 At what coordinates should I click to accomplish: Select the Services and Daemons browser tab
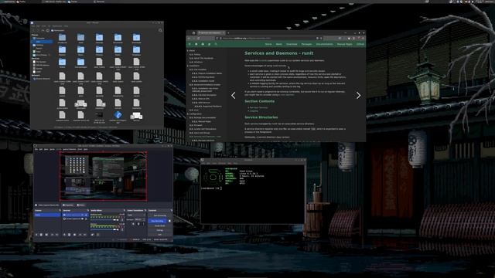(211, 32)
